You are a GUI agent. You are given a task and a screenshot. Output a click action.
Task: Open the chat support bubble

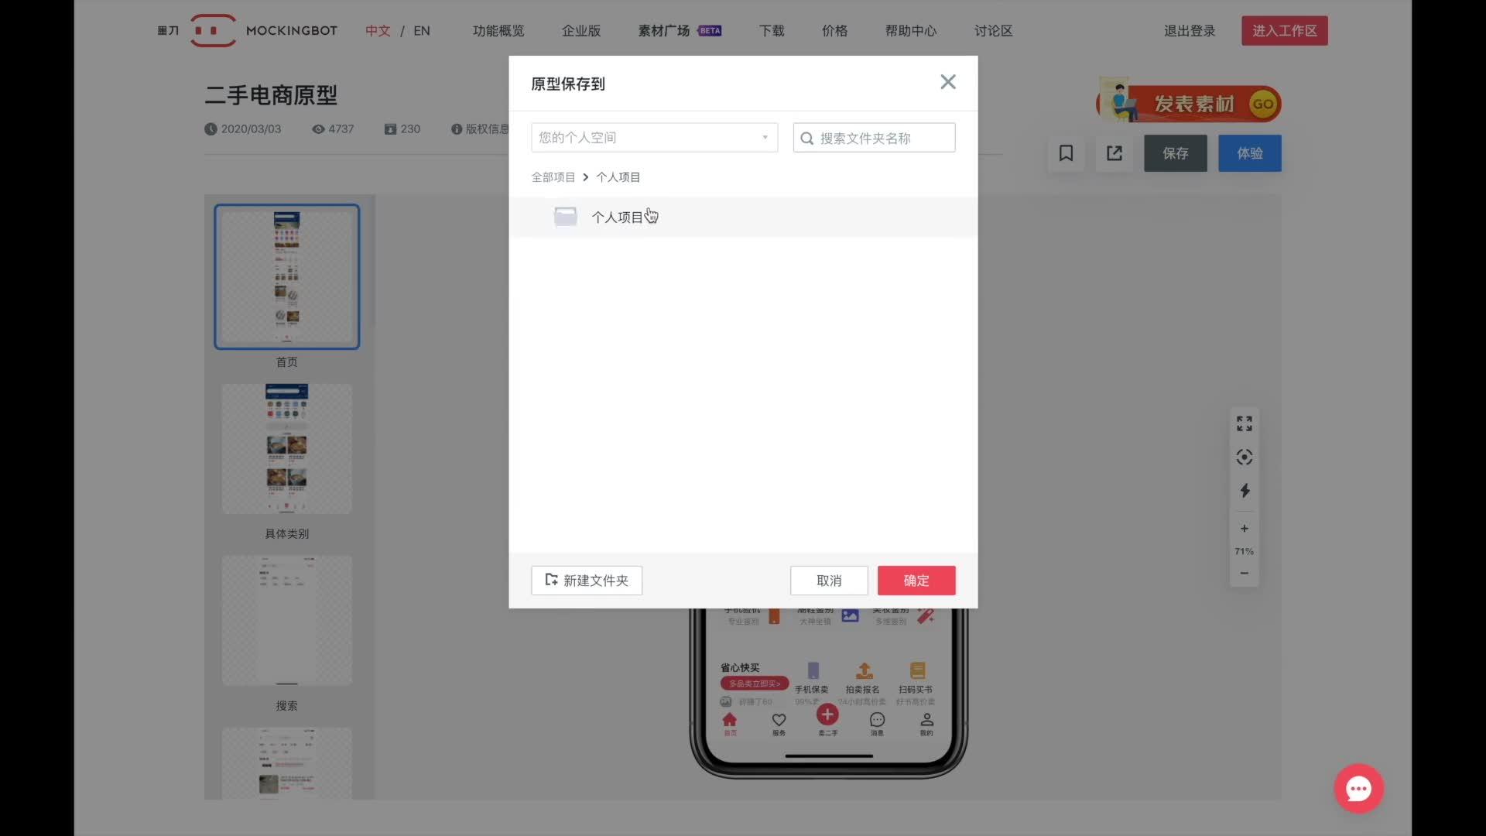1359,789
